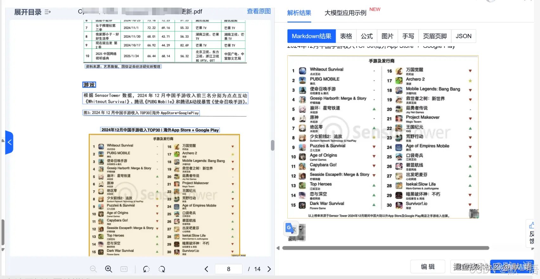This screenshot has height=279, width=540.
Task: Click the Puzzles & Survival text in the results image
Action: [327, 146]
